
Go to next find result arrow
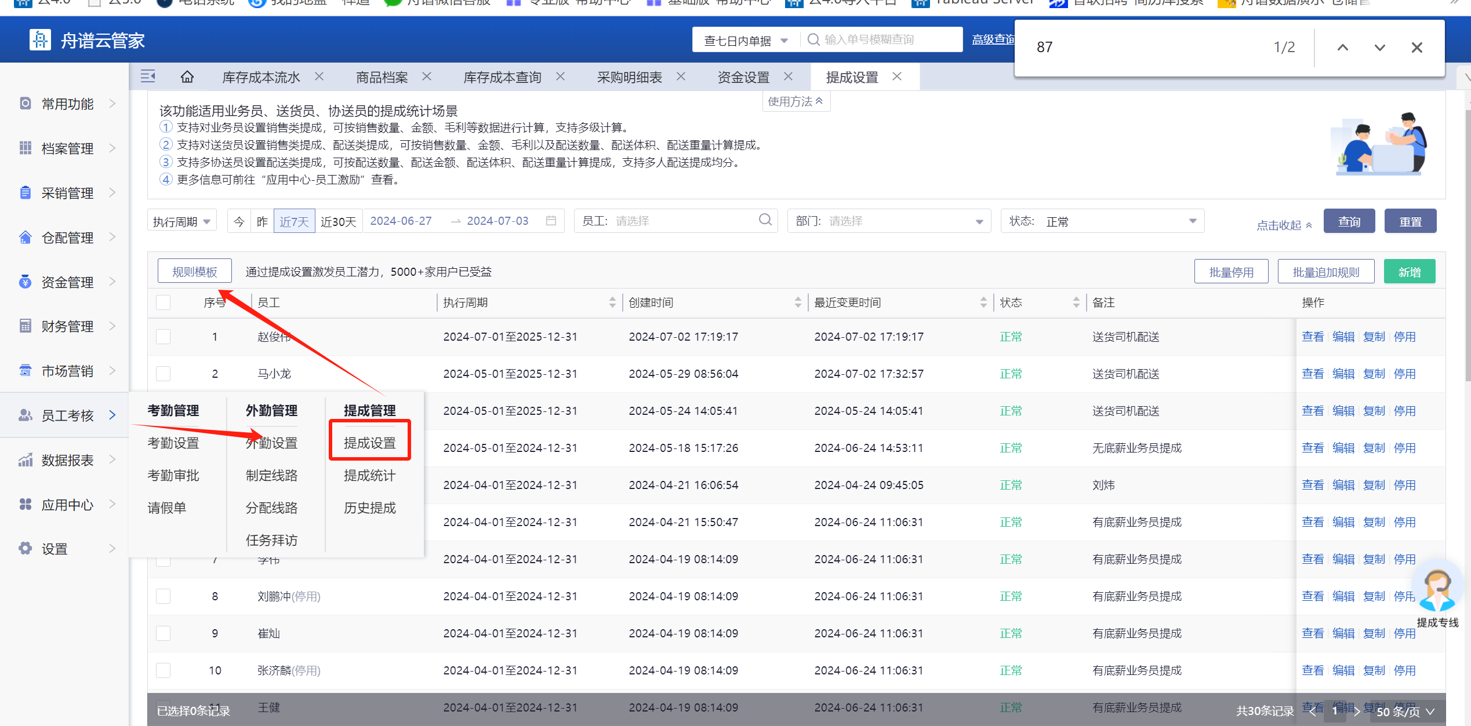(x=1379, y=48)
